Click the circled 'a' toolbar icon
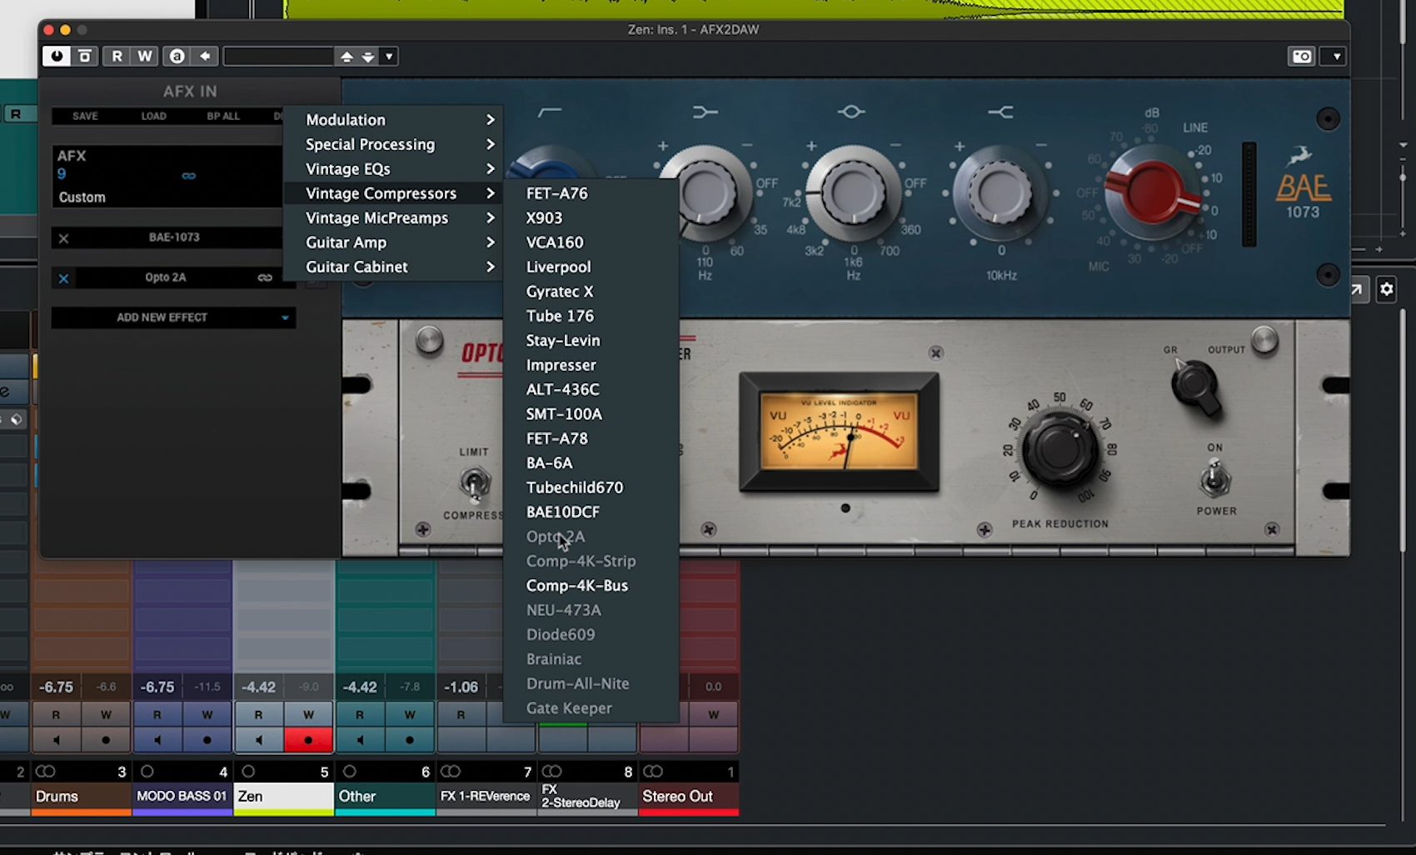Viewport: 1416px width, 855px height. tap(177, 56)
